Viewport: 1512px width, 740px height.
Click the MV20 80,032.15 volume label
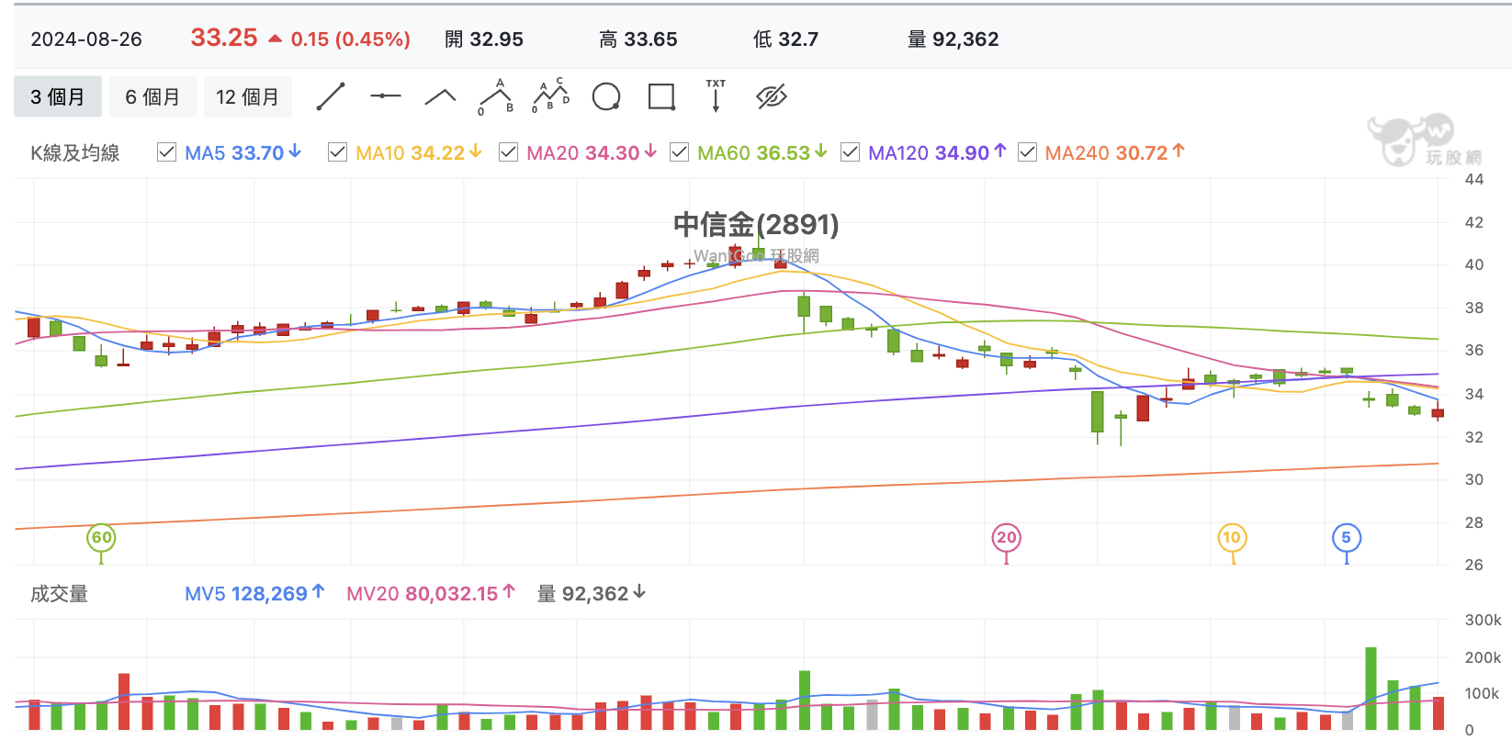431,593
